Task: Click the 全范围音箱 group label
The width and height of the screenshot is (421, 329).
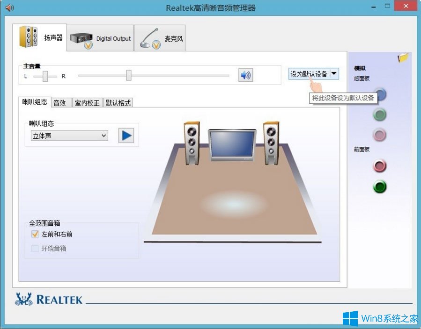Action: point(44,223)
